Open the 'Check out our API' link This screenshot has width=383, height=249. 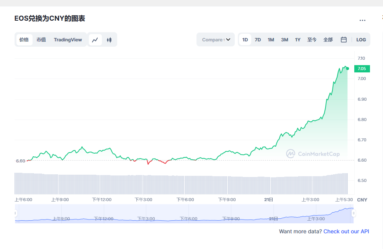click(346, 231)
